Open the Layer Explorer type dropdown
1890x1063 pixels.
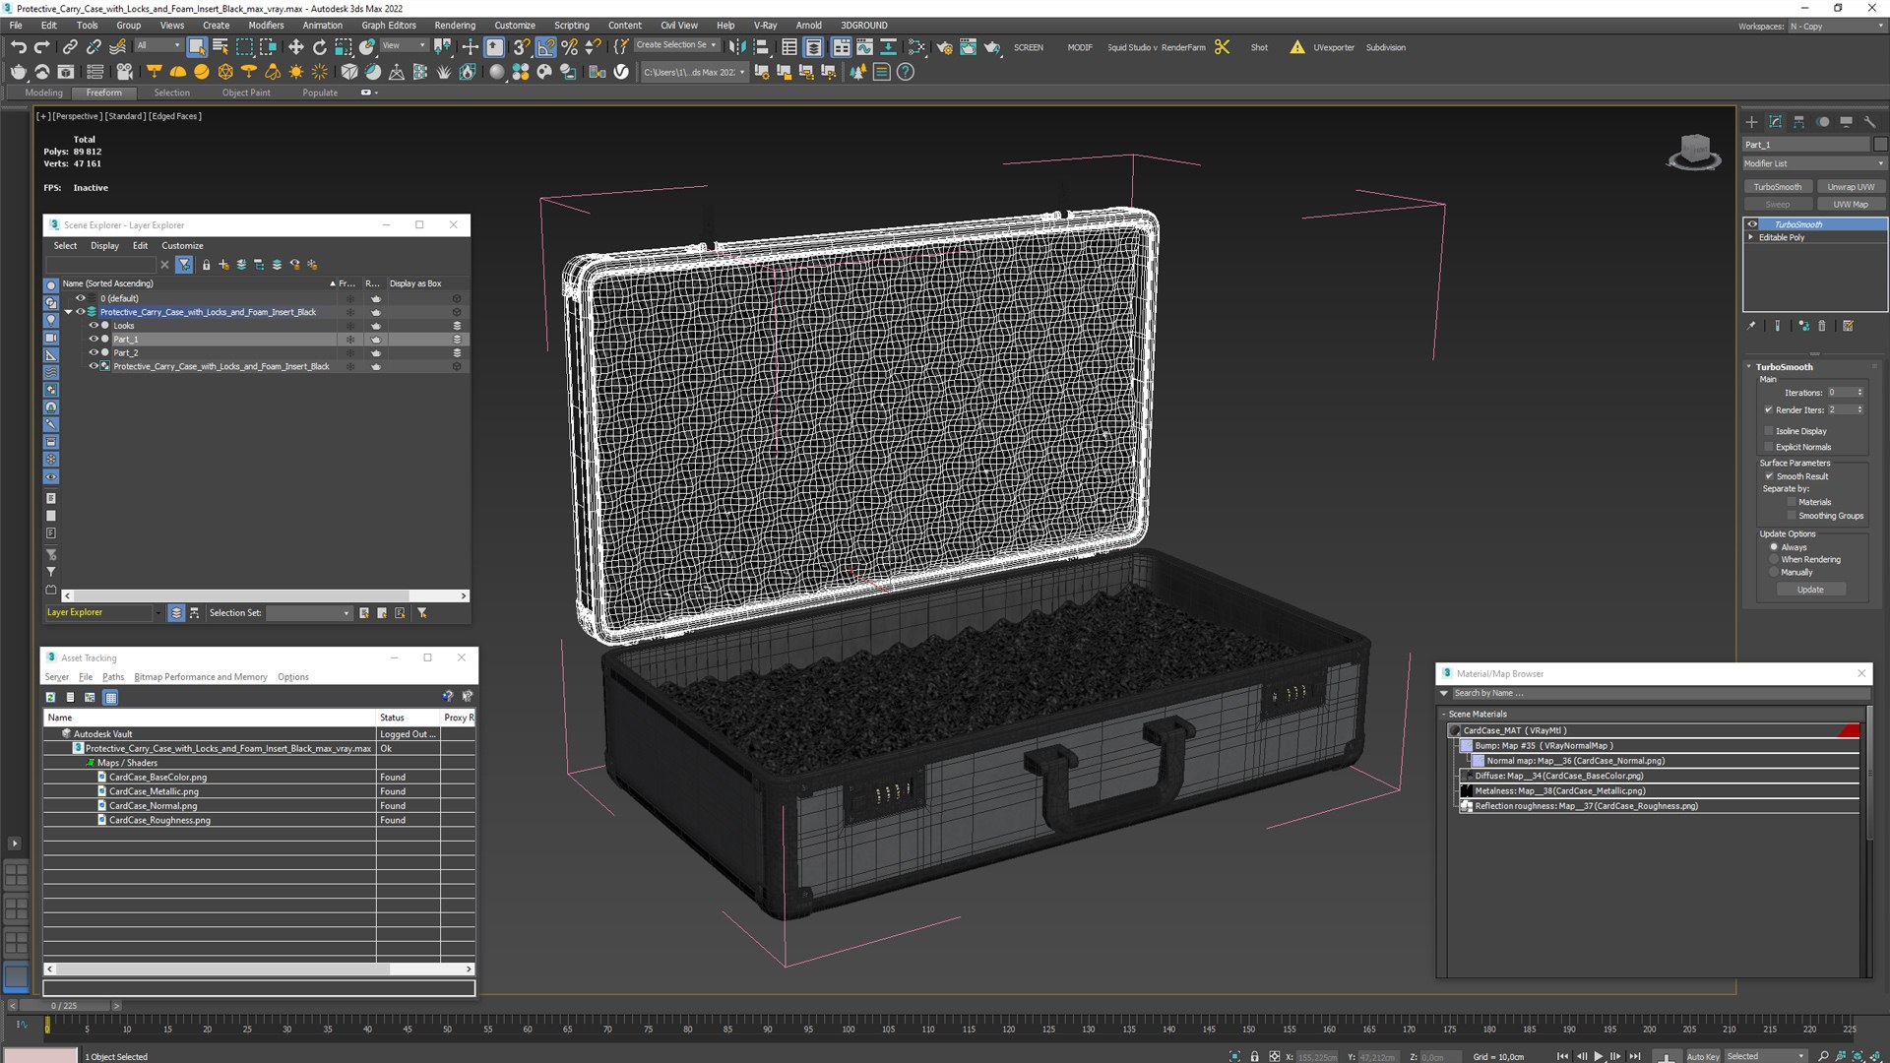103,612
